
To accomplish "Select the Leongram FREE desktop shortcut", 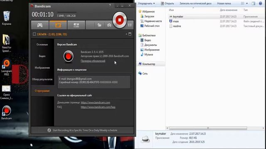I will coord(7,67).
